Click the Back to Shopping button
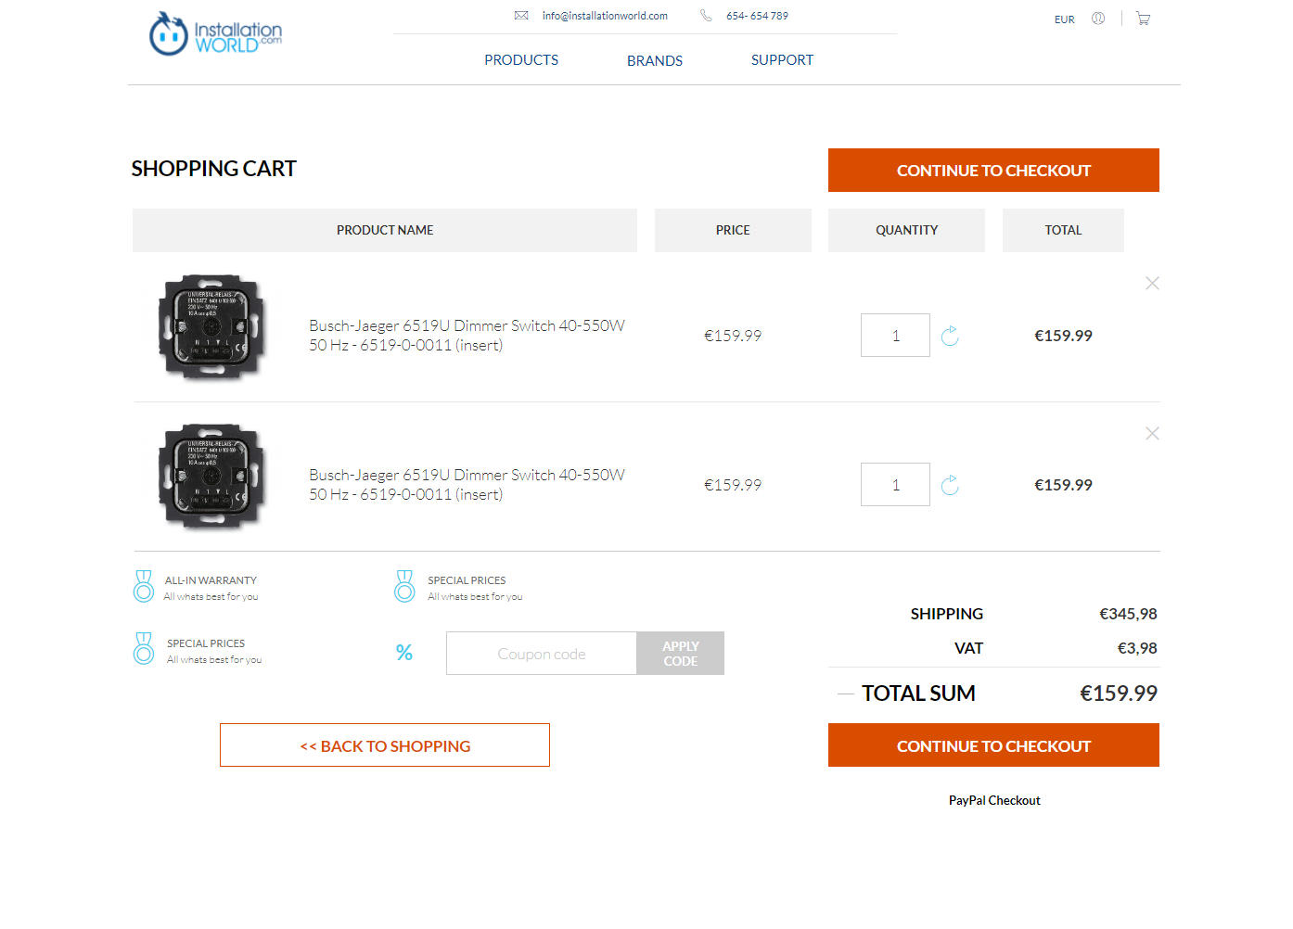Viewport: 1293px width, 929px height. 385,745
